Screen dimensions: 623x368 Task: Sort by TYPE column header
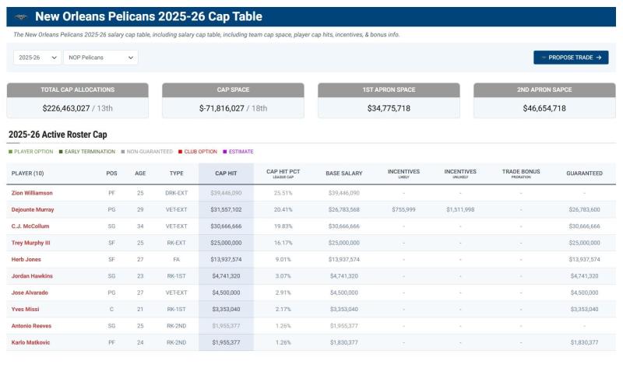(177, 173)
